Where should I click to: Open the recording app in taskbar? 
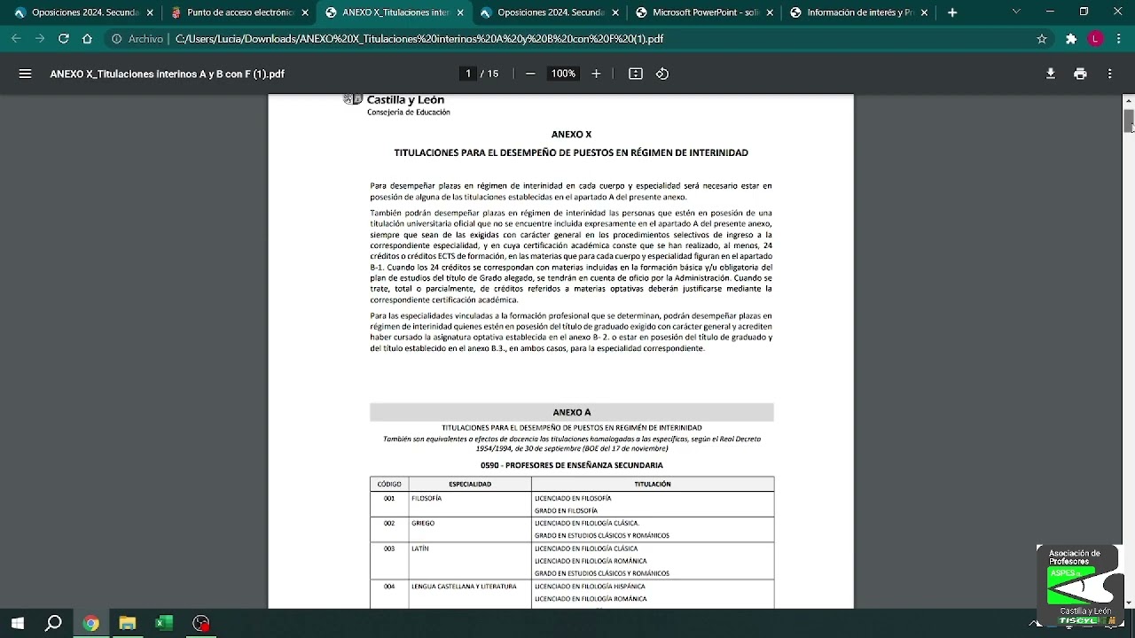coord(201,623)
